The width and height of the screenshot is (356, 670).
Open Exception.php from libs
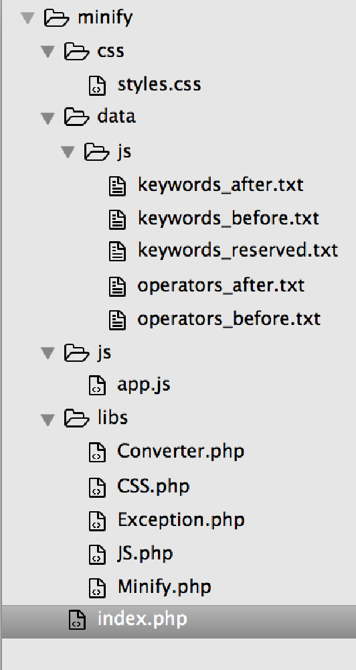point(181,520)
